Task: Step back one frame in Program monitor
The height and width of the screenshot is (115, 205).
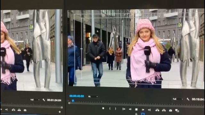Action: [x=130, y=109]
